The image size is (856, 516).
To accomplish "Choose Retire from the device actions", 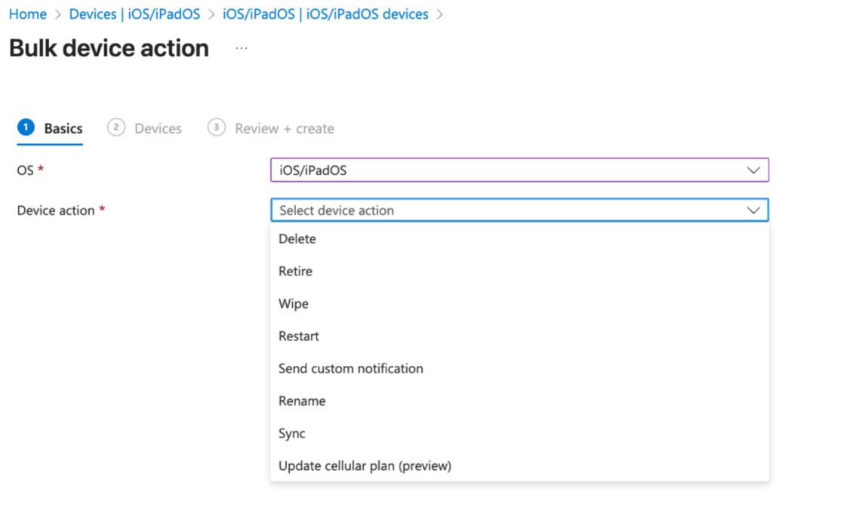I will coord(295,272).
